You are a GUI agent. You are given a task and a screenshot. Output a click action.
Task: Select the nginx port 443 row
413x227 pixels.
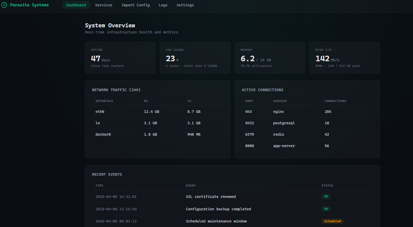click(307, 112)
